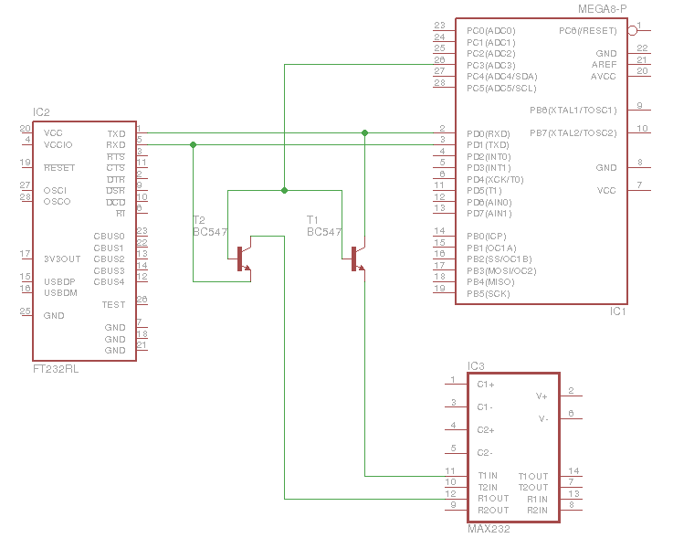
Task: Click the T1OUT pin label
Action: coord(533,477)
